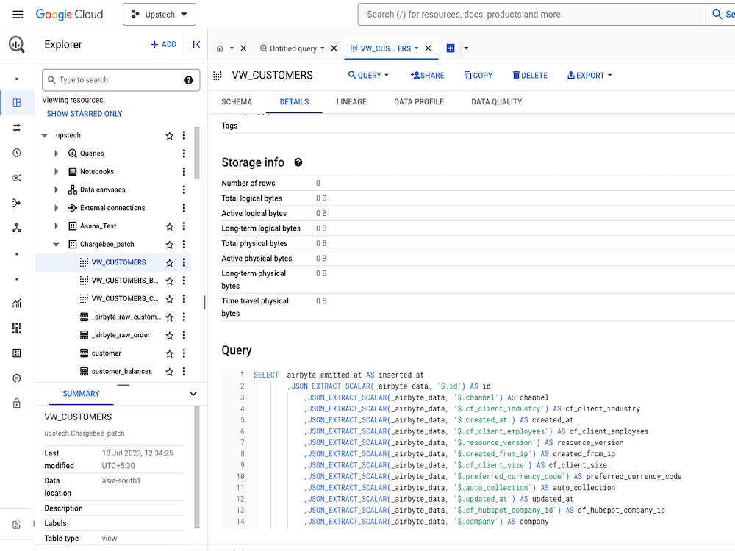
Task: Open the DATA QUALITY tab
Action: [496, 101]
